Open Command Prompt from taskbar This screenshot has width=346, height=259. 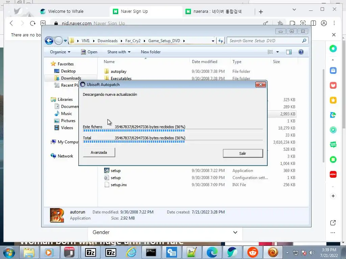151,252
